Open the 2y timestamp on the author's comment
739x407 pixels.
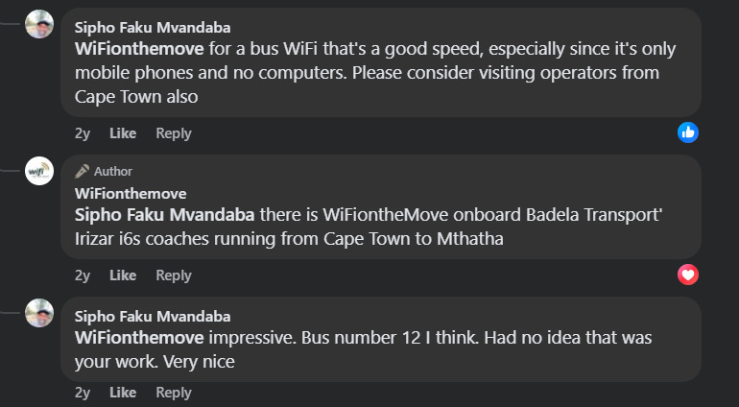coord(83,275)
